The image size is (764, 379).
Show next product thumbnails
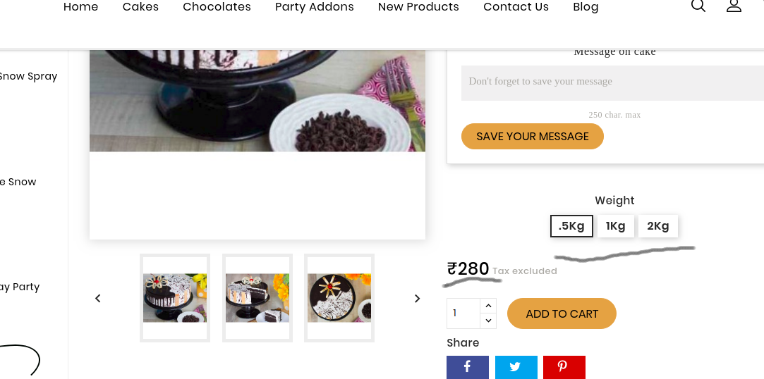(417, 298)
